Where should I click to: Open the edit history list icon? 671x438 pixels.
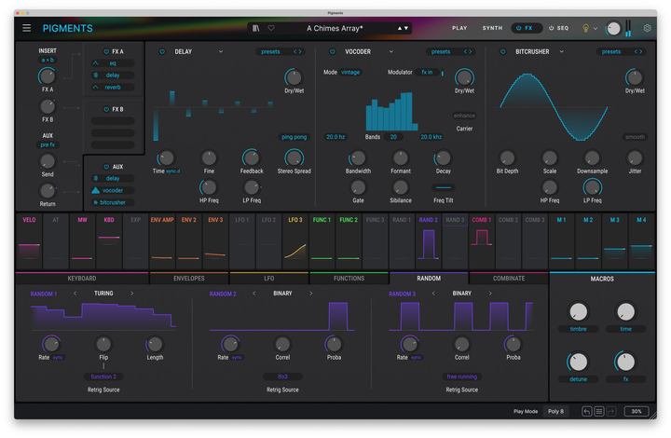[x=598, y=411]
